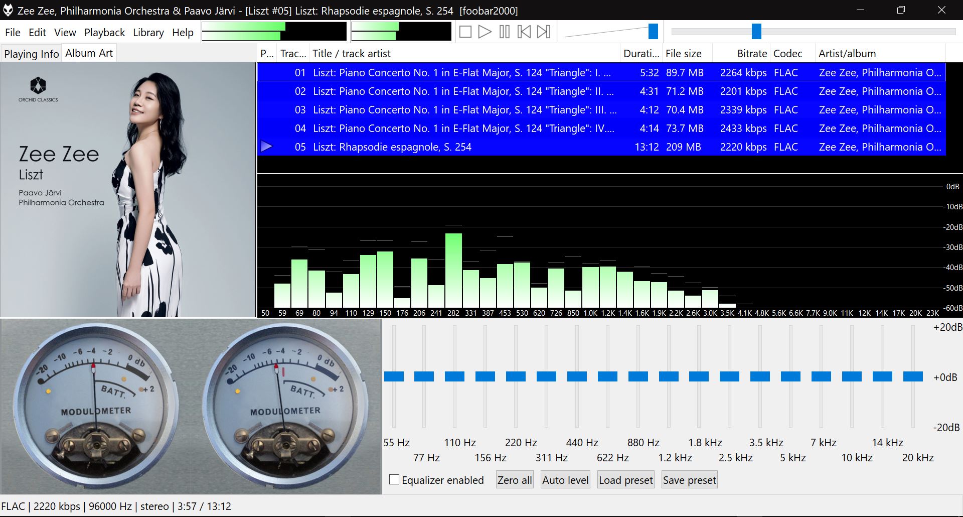The width and height of the screenshot is (963, 517).
Task: Click the 2.5 kHz equalizer slider
Action: click(x=729, y=376)
